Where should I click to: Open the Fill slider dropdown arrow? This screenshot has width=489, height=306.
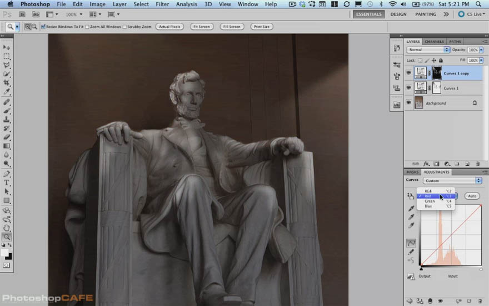[x=481, y=60]
